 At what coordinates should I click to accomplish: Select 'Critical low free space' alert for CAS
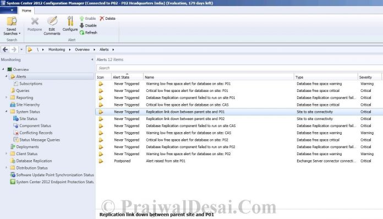pyautogui.click(x=239, y=105)
